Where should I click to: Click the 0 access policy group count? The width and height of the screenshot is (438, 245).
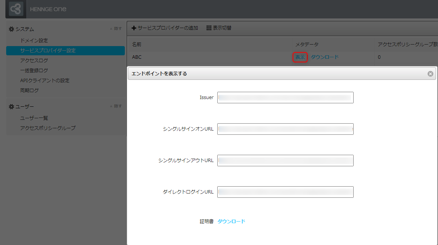pyautogui.click(x=379, y=57)
